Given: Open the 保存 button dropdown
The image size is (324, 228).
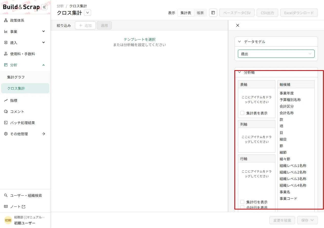Looking at the screenshot, I should point(312,220).
